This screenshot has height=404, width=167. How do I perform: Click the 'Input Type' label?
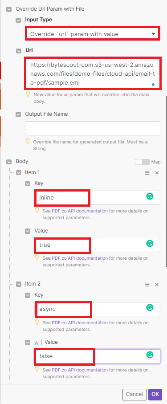38,20
